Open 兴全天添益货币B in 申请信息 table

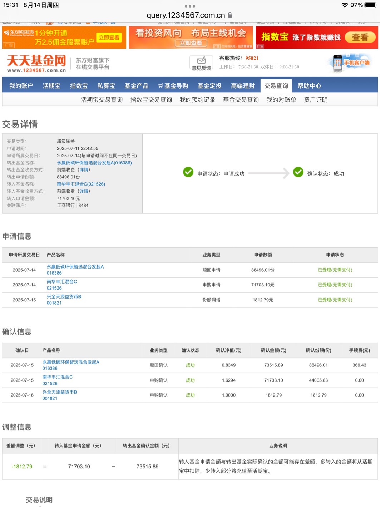tap(64, 297)
